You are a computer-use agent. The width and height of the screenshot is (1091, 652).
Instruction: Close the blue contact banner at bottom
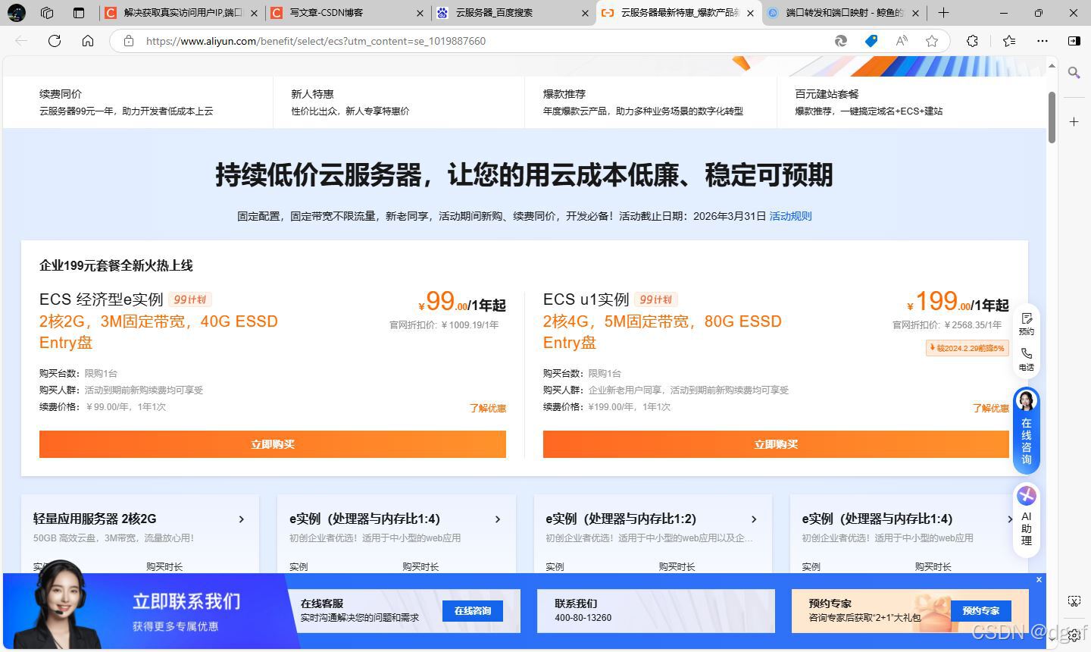(x=1039, y=579)
